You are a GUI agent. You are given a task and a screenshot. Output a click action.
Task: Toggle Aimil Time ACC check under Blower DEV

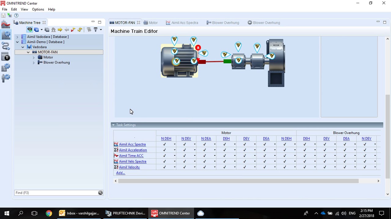tap(325, 156)
